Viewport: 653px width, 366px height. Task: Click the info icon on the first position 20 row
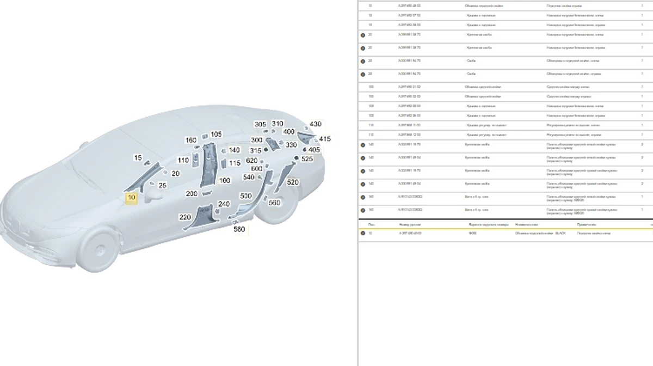tap(363, 35)
